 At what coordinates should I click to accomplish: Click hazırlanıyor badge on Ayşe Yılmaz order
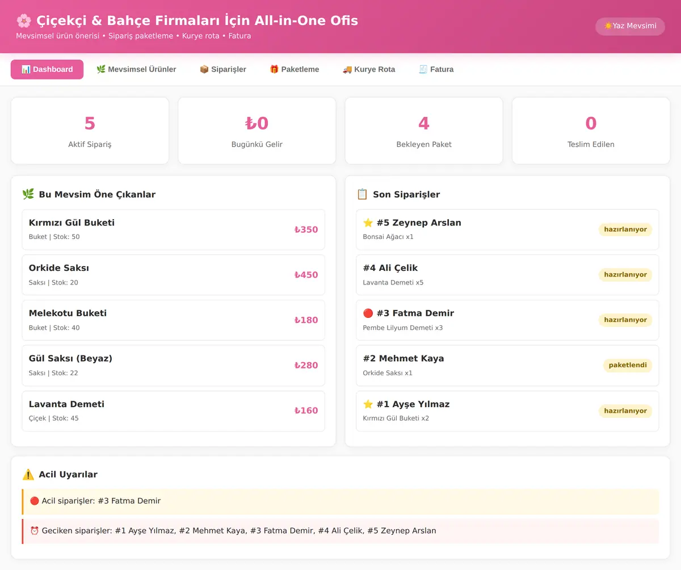point(625,411)
